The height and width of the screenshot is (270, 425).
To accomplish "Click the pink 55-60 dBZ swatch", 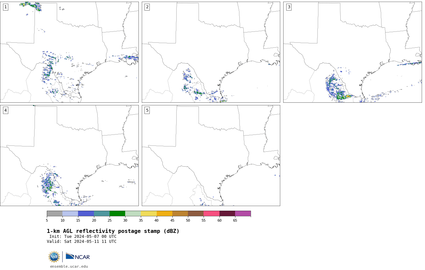I will 212,213.
